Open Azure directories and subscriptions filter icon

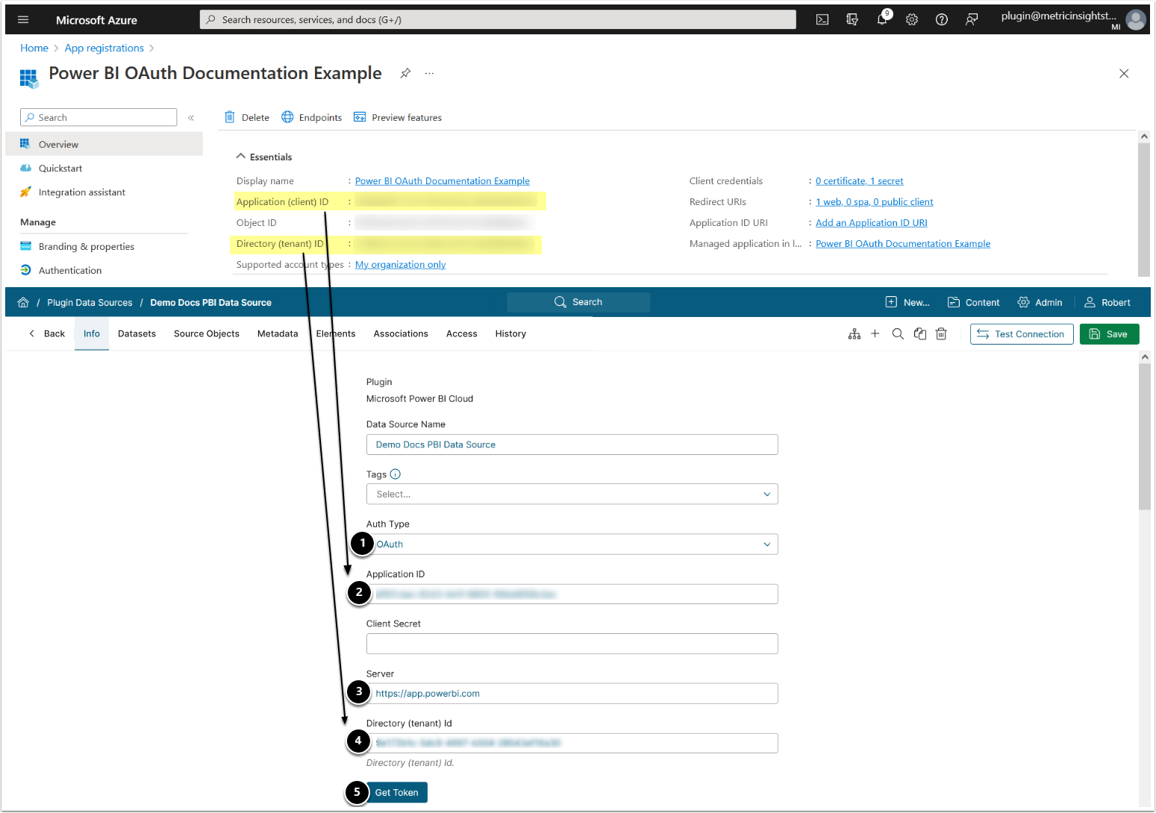(852, 20)
